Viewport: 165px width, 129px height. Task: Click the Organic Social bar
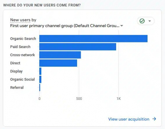[40, 79]
